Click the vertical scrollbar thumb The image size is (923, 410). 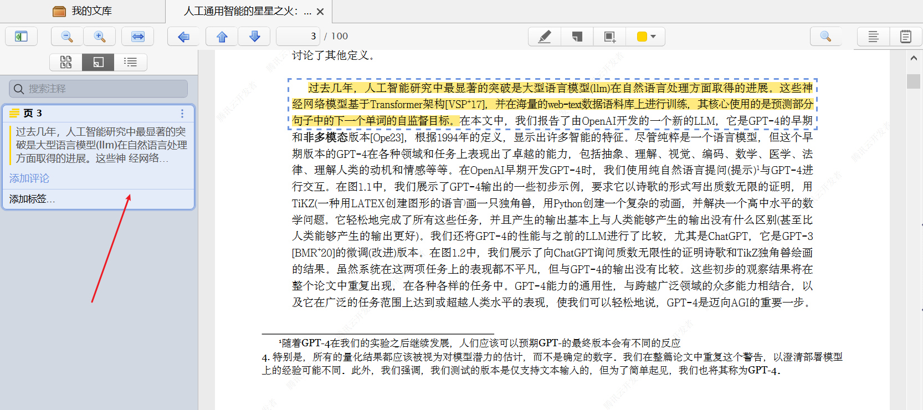(x=914, y=81)
